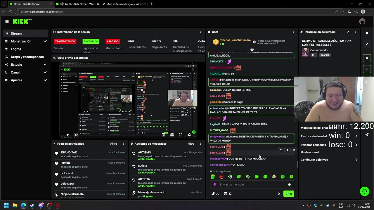Click the purple microphone in message box

[215, 184]
